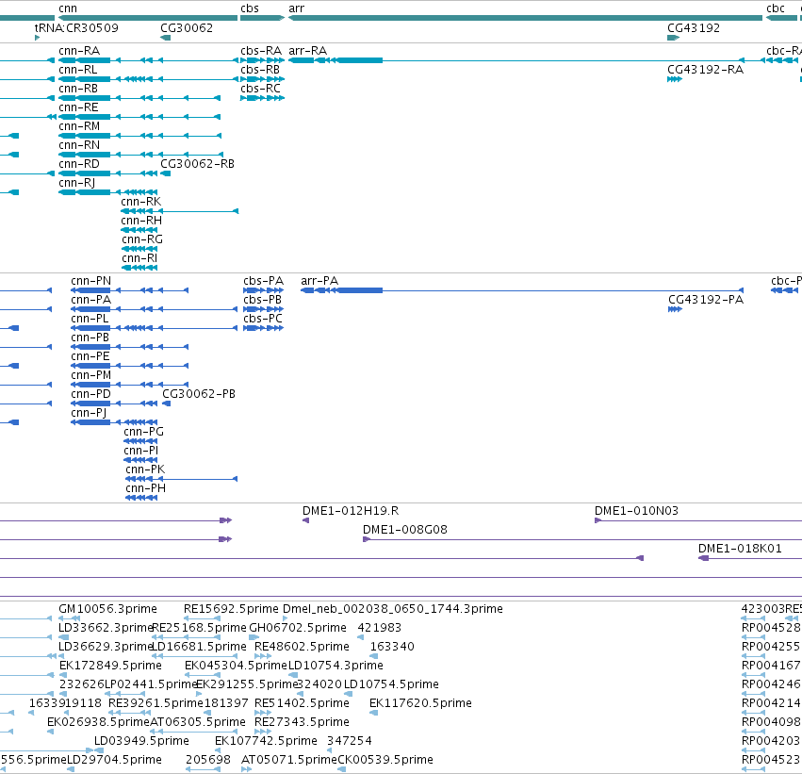The width and height of the screenshot is (802, 774).
Task: Select protein cnn-PN
Action: (x=91, y=281)
